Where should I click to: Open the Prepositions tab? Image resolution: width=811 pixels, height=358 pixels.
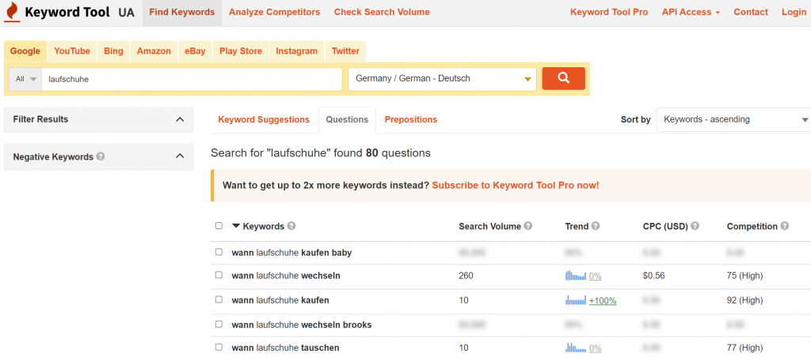(x=410, y=119)
